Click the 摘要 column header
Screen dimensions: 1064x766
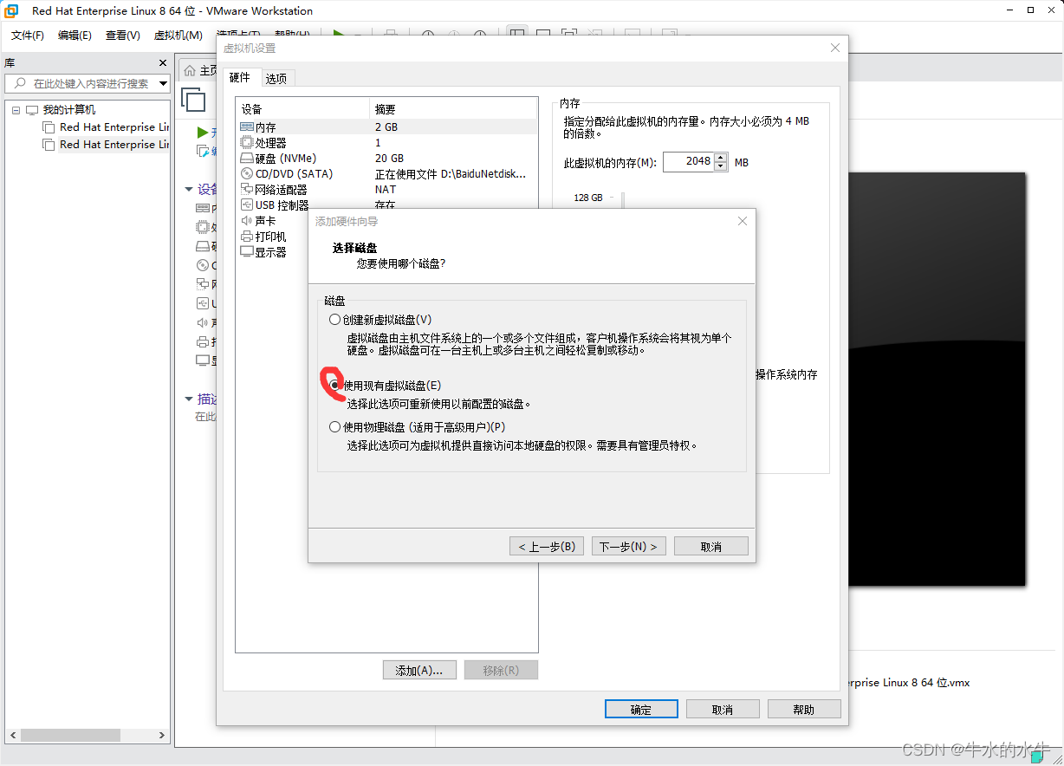tap(453, 109)
